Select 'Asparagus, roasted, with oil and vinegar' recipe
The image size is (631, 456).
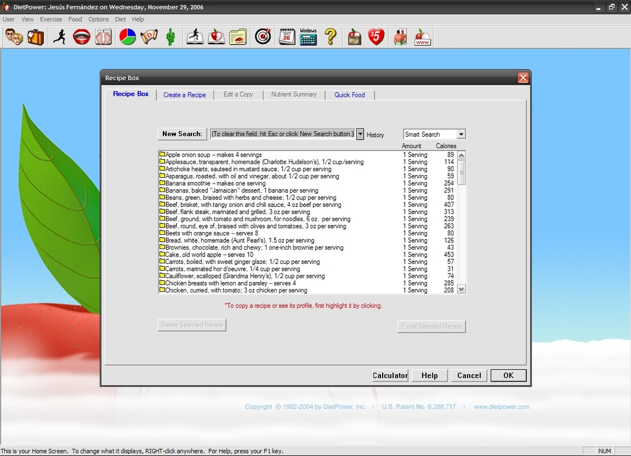tap(308, 176)
